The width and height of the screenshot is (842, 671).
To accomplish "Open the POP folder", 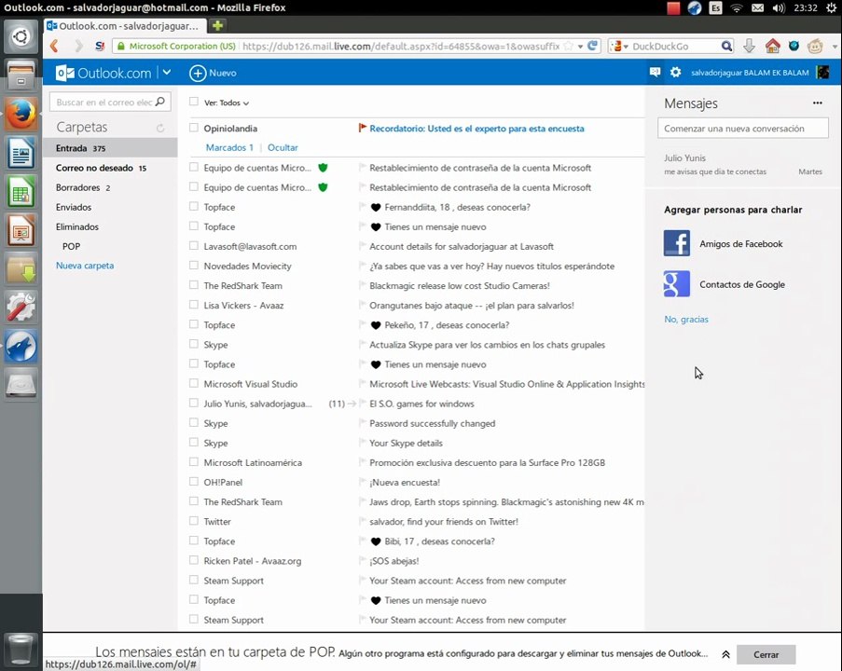I will 110,246.
